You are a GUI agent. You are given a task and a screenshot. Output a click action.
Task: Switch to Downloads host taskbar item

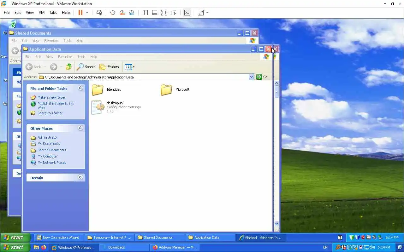click(124, 247)
